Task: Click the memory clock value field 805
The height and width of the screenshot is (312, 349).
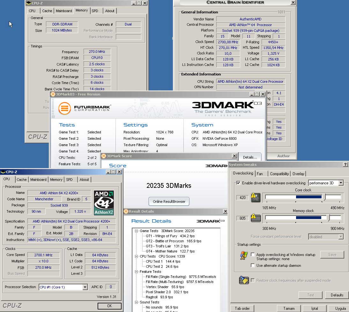Action: click(x=242, y=218)
